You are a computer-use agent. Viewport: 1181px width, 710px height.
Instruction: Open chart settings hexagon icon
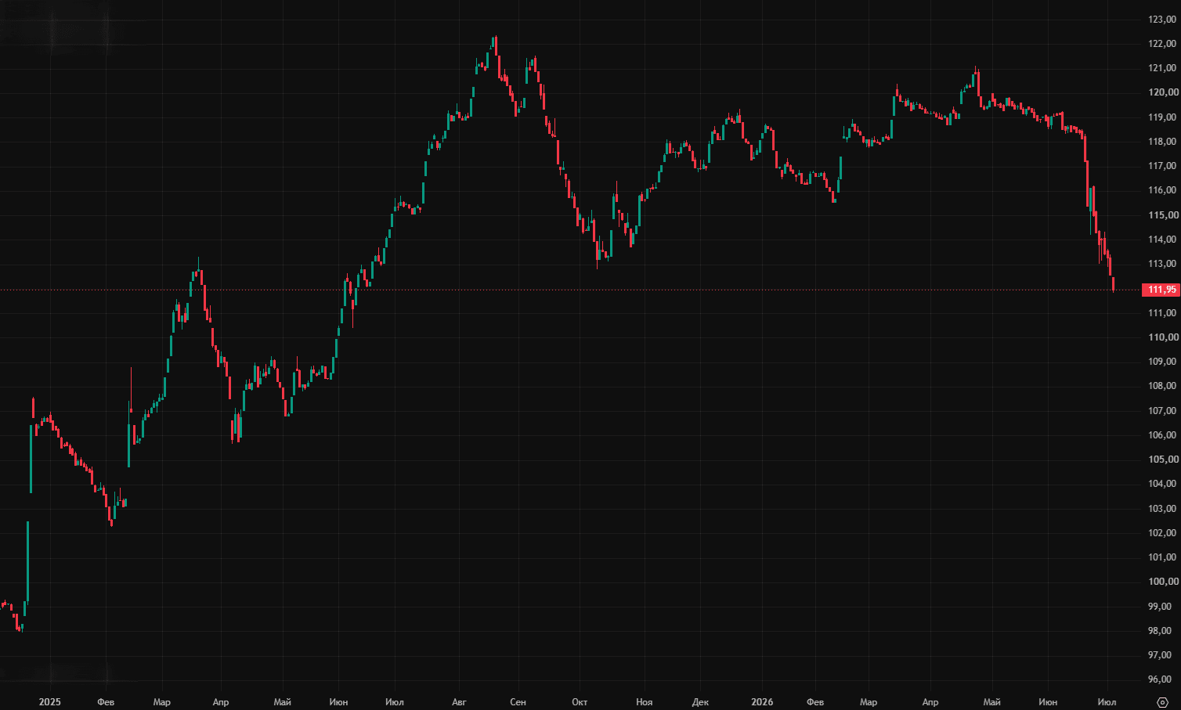point(1162,702)
